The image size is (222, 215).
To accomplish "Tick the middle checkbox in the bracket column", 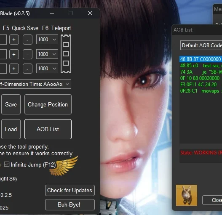I will point(66,54).
